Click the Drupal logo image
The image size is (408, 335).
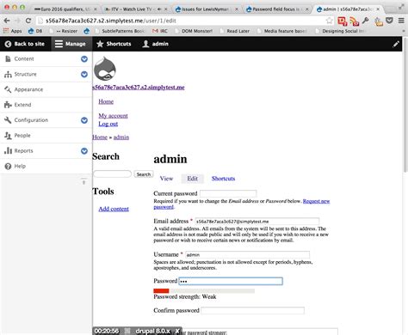pyautogui.click(x=105, y=69)
